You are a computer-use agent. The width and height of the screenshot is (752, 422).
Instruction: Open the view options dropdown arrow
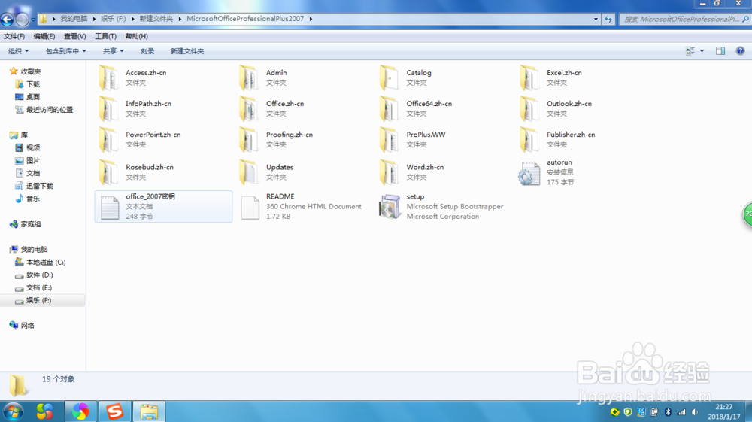(702, 51)
